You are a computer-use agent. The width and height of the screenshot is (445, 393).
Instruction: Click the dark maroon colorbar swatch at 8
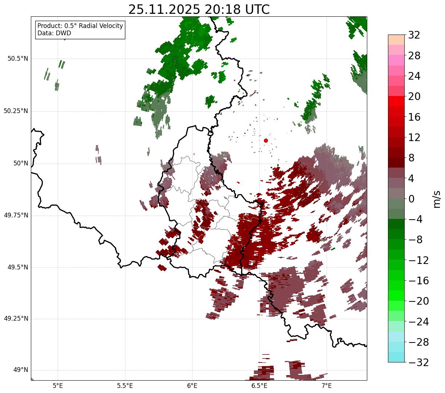coord(396,163)
